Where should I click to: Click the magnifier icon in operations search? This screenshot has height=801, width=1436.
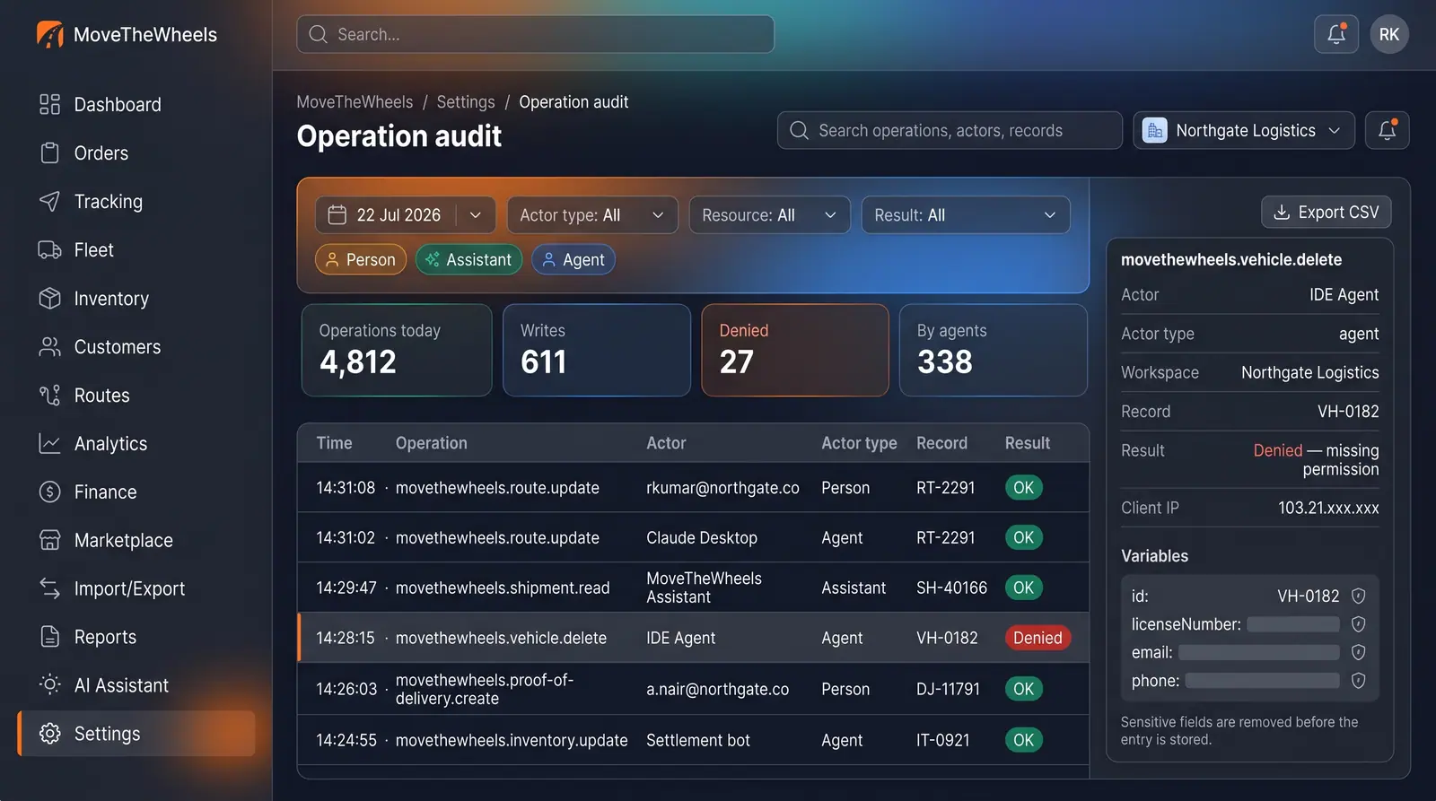(x=799, y=130)
